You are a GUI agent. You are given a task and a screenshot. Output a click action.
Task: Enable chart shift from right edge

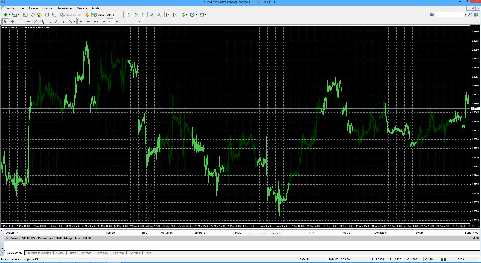[x=175, y=15]
